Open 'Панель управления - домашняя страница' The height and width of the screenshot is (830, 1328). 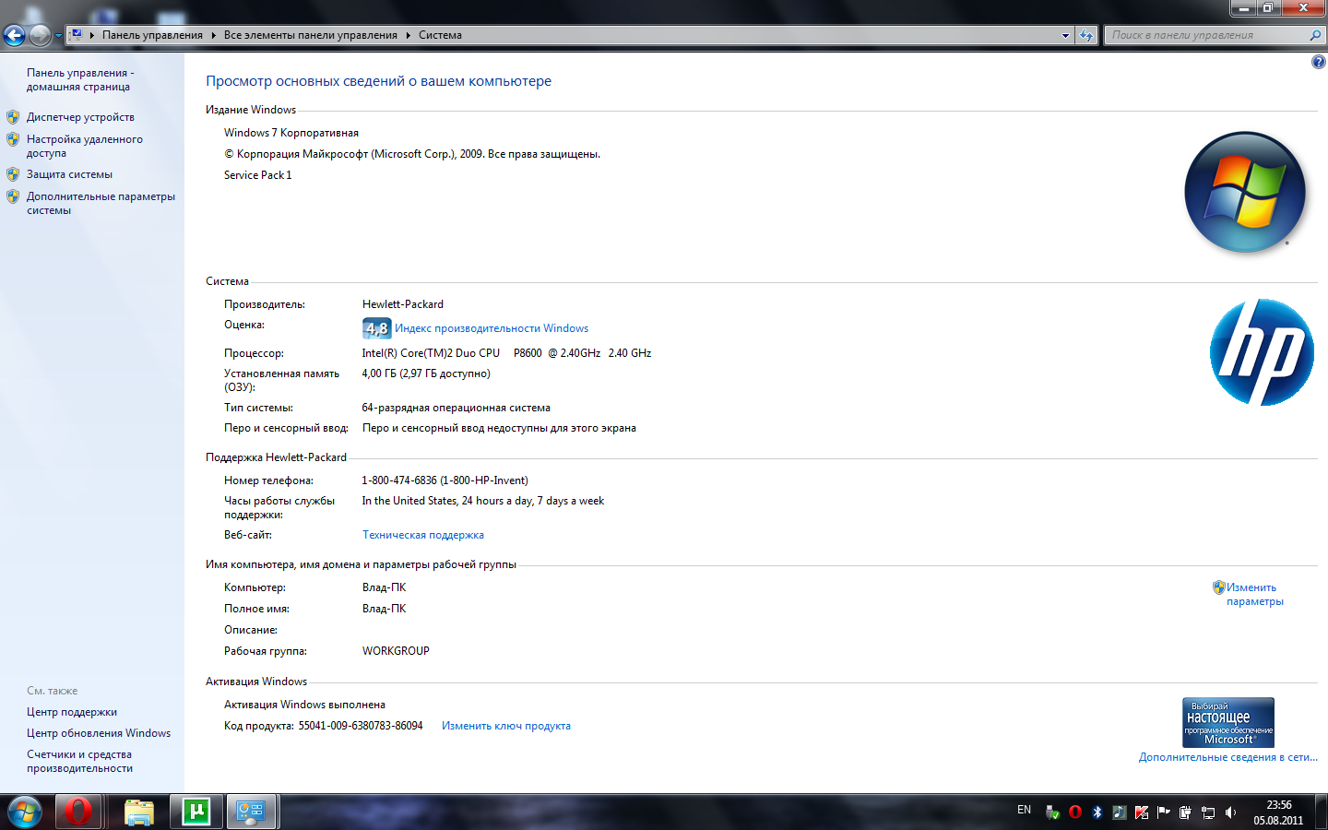[x=80, y=79]
